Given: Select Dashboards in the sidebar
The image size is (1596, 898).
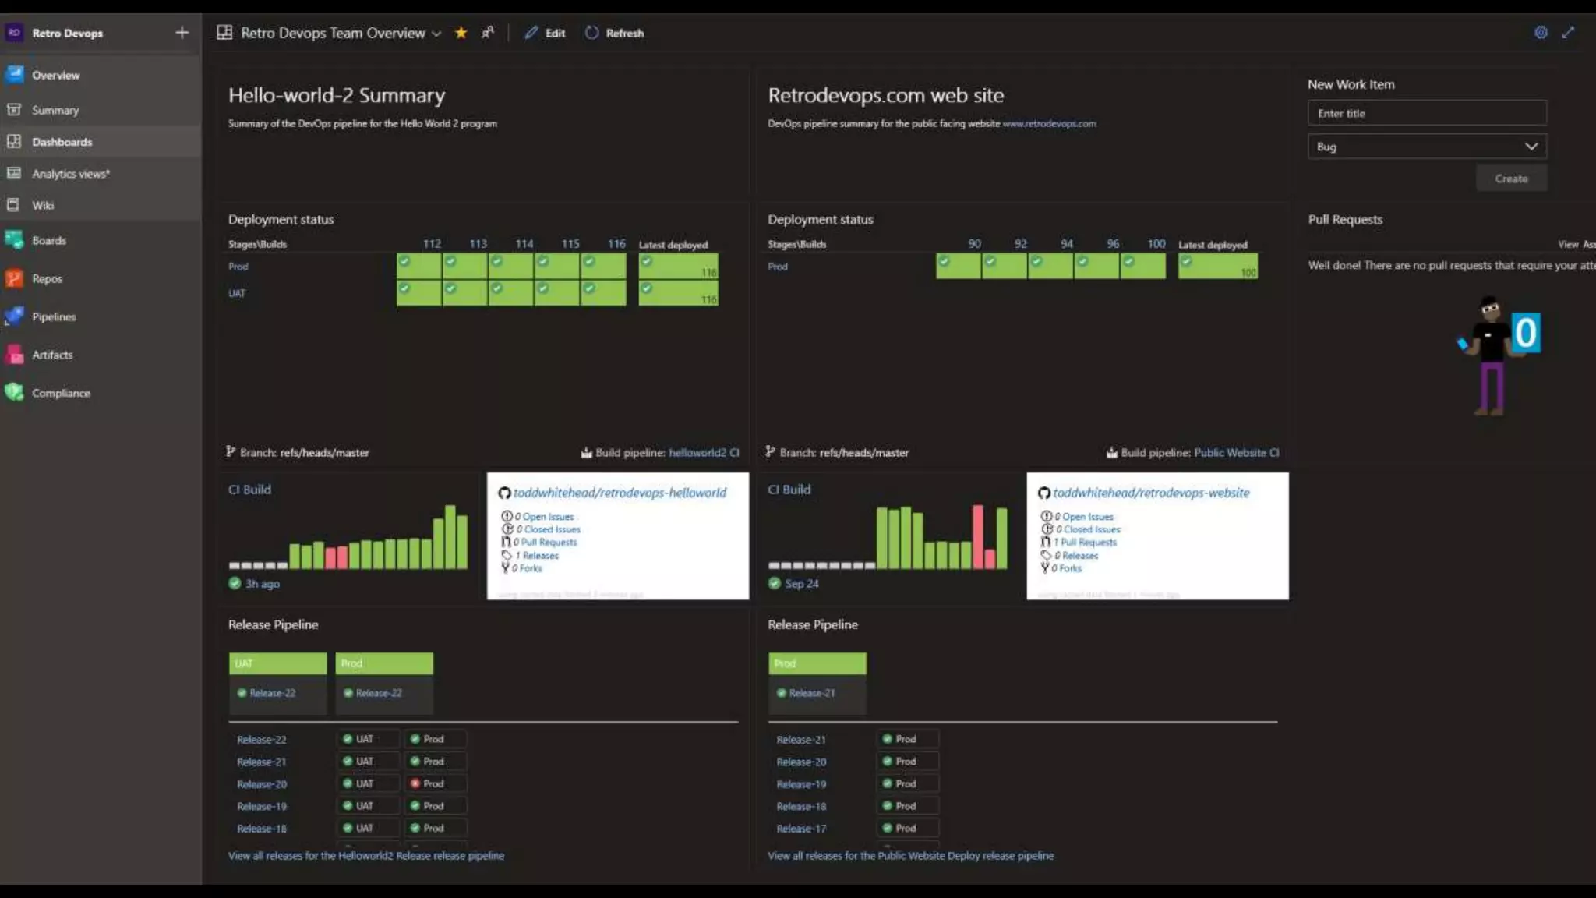Looking at the screenshot, I should pos(62,142).
